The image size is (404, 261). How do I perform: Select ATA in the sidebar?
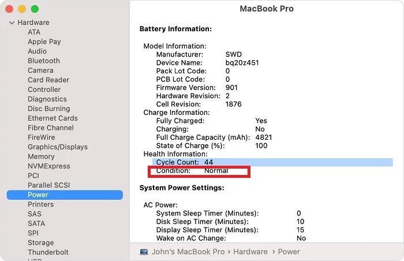(34, 32)
